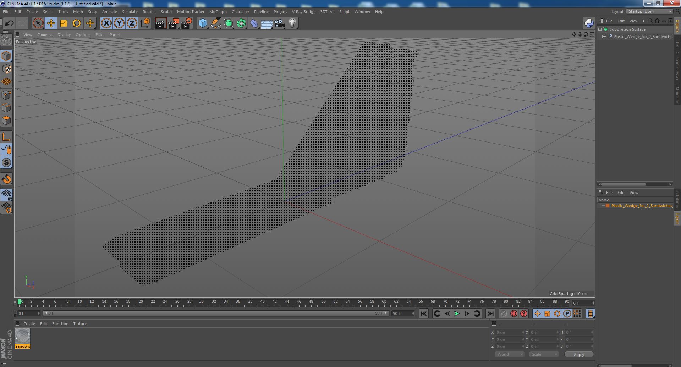This screenshot has width=681, height=367.
Task: Switch to Texture mode icon
Action: click(x=6, y=69)
